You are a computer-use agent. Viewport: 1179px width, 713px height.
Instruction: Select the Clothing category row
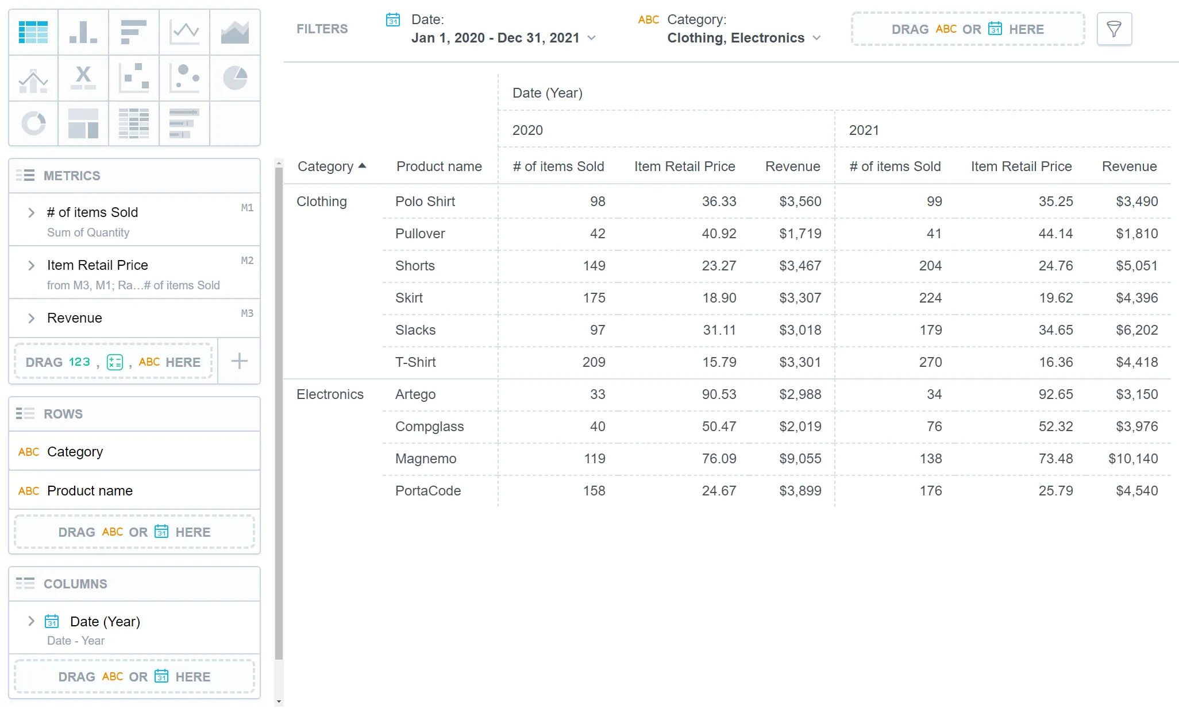322,201
